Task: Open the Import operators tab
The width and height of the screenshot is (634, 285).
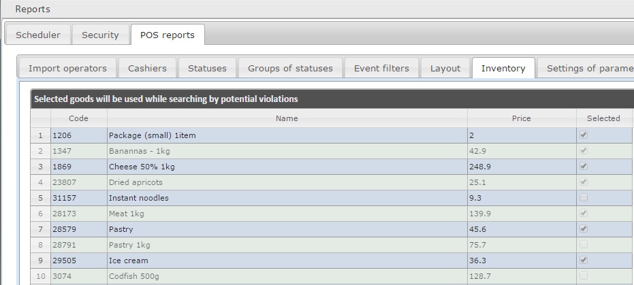Action: pos(67,68)
